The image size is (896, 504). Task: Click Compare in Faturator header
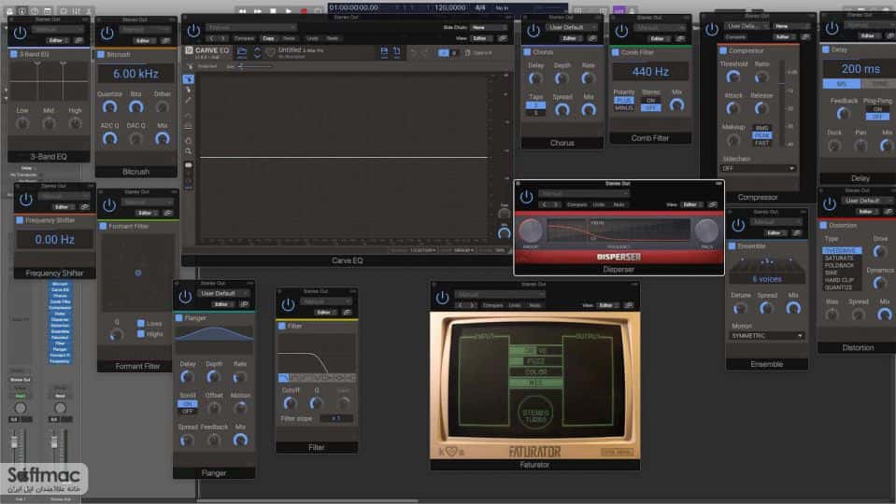[492, 305]
